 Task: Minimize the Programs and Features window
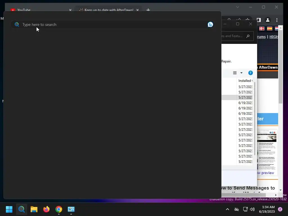pos(225,24)
